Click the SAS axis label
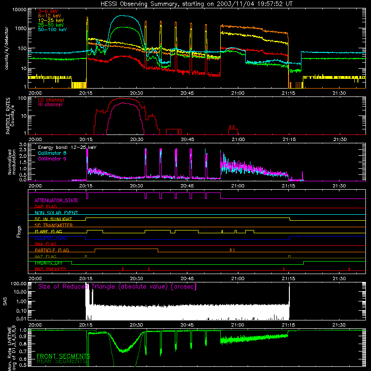 [5, 301]
